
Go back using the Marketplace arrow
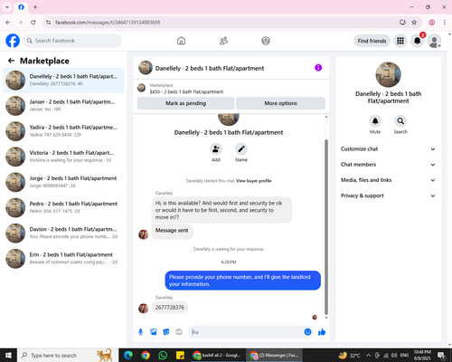tap(11, 61)
